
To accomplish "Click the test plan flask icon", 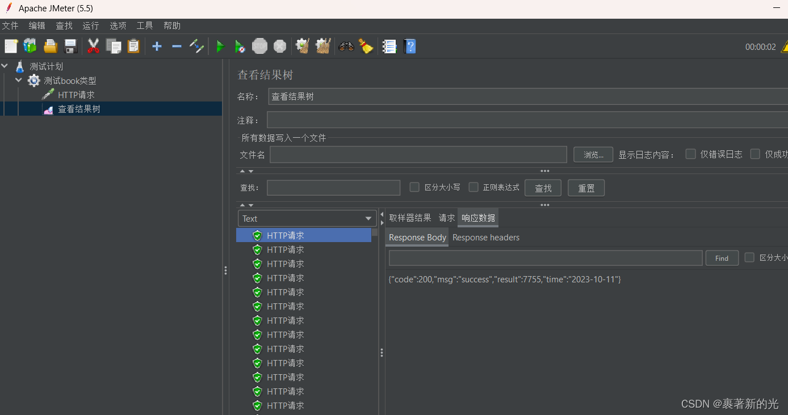I will point(20,66).
